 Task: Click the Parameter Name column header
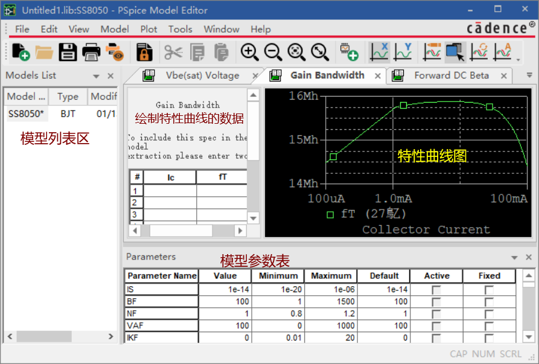(x=162, y=276)
